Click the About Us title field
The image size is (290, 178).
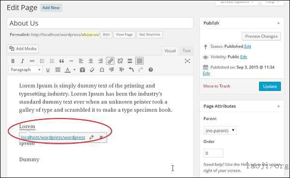(100, 23)
